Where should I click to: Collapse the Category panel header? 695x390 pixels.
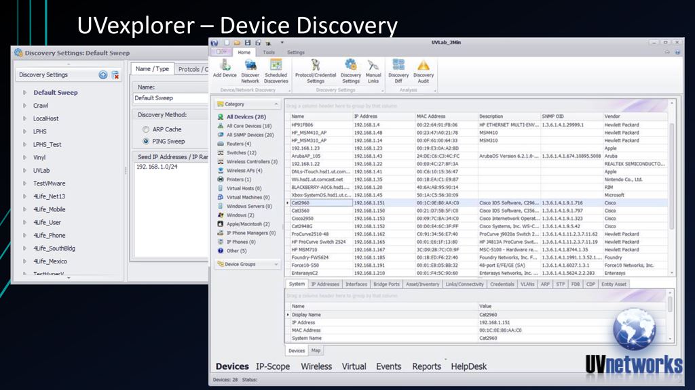276,104
